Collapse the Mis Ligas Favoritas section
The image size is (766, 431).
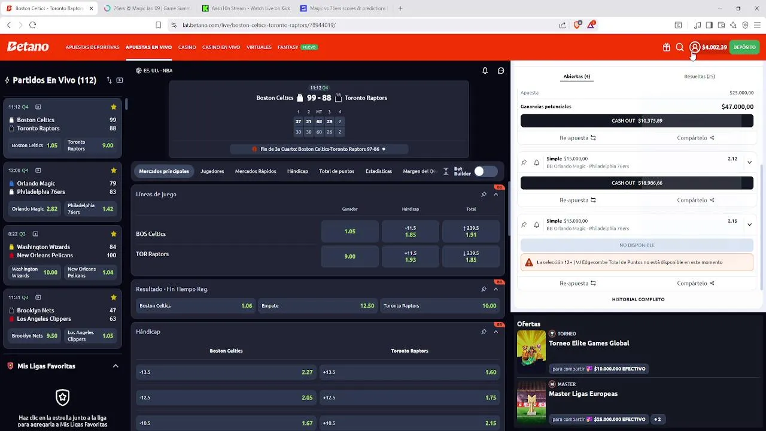tap(115, 366)
